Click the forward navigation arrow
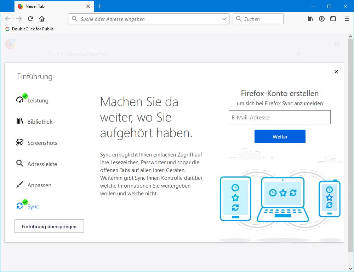 tap(19, 19)
